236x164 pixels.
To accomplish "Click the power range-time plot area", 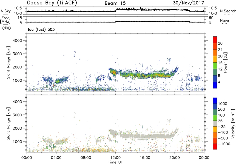I will pos(115,62).
